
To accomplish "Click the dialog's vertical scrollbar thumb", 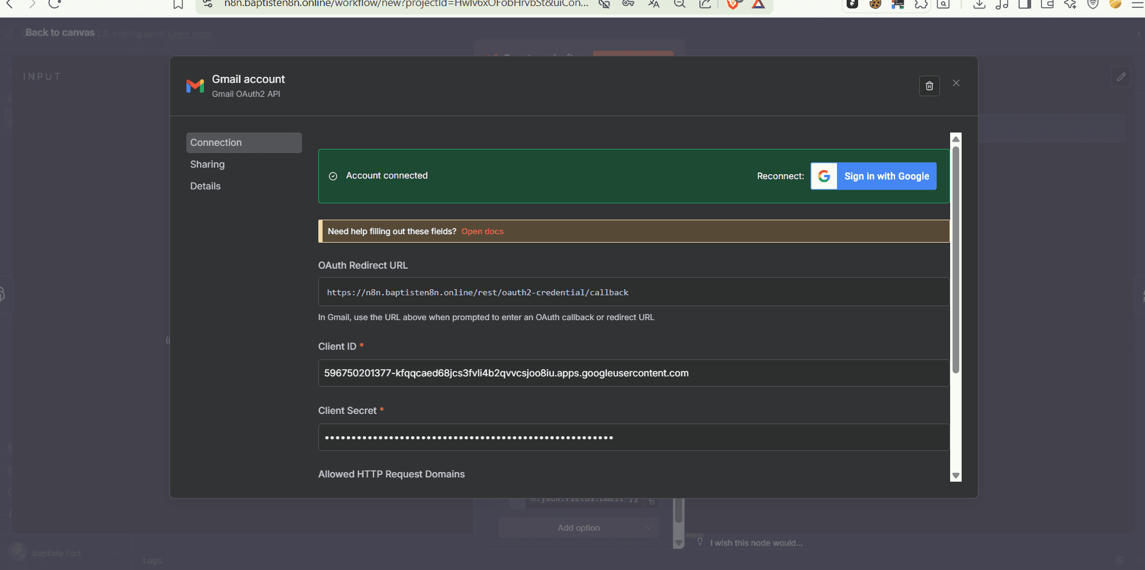I will 956,259.
